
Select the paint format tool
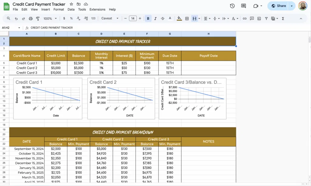click(x=38, y=18)
